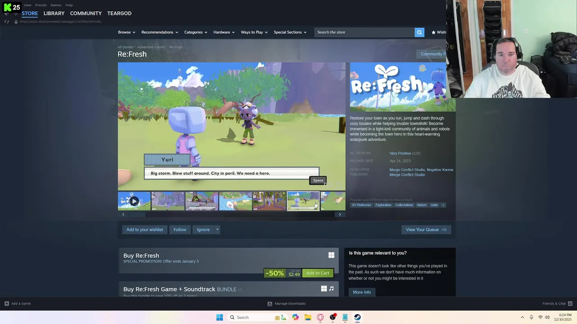The image size is (577, 324).
Task: Click the microphone icon in system tray
Action: [531, 317]
